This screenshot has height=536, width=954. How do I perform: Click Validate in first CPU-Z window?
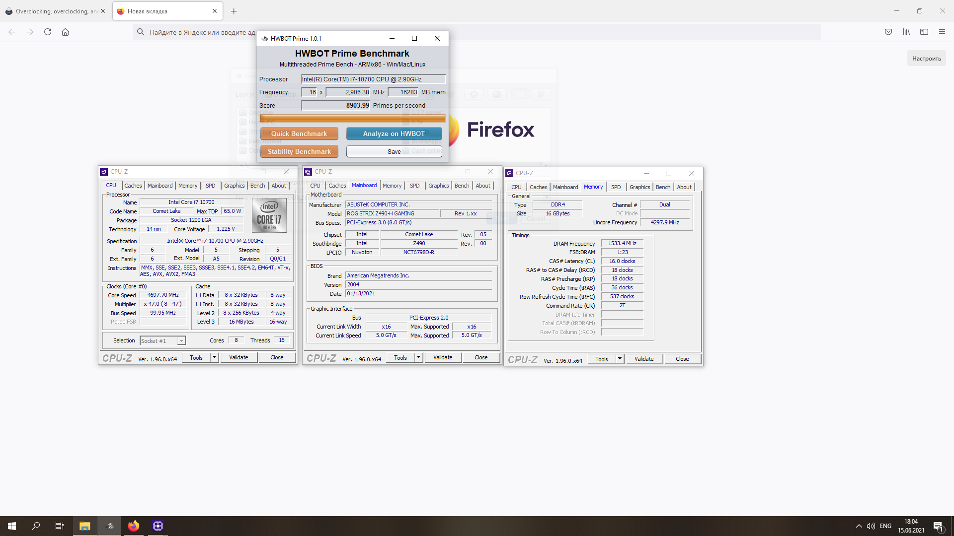pyautogui.click(x=238, y=357)
